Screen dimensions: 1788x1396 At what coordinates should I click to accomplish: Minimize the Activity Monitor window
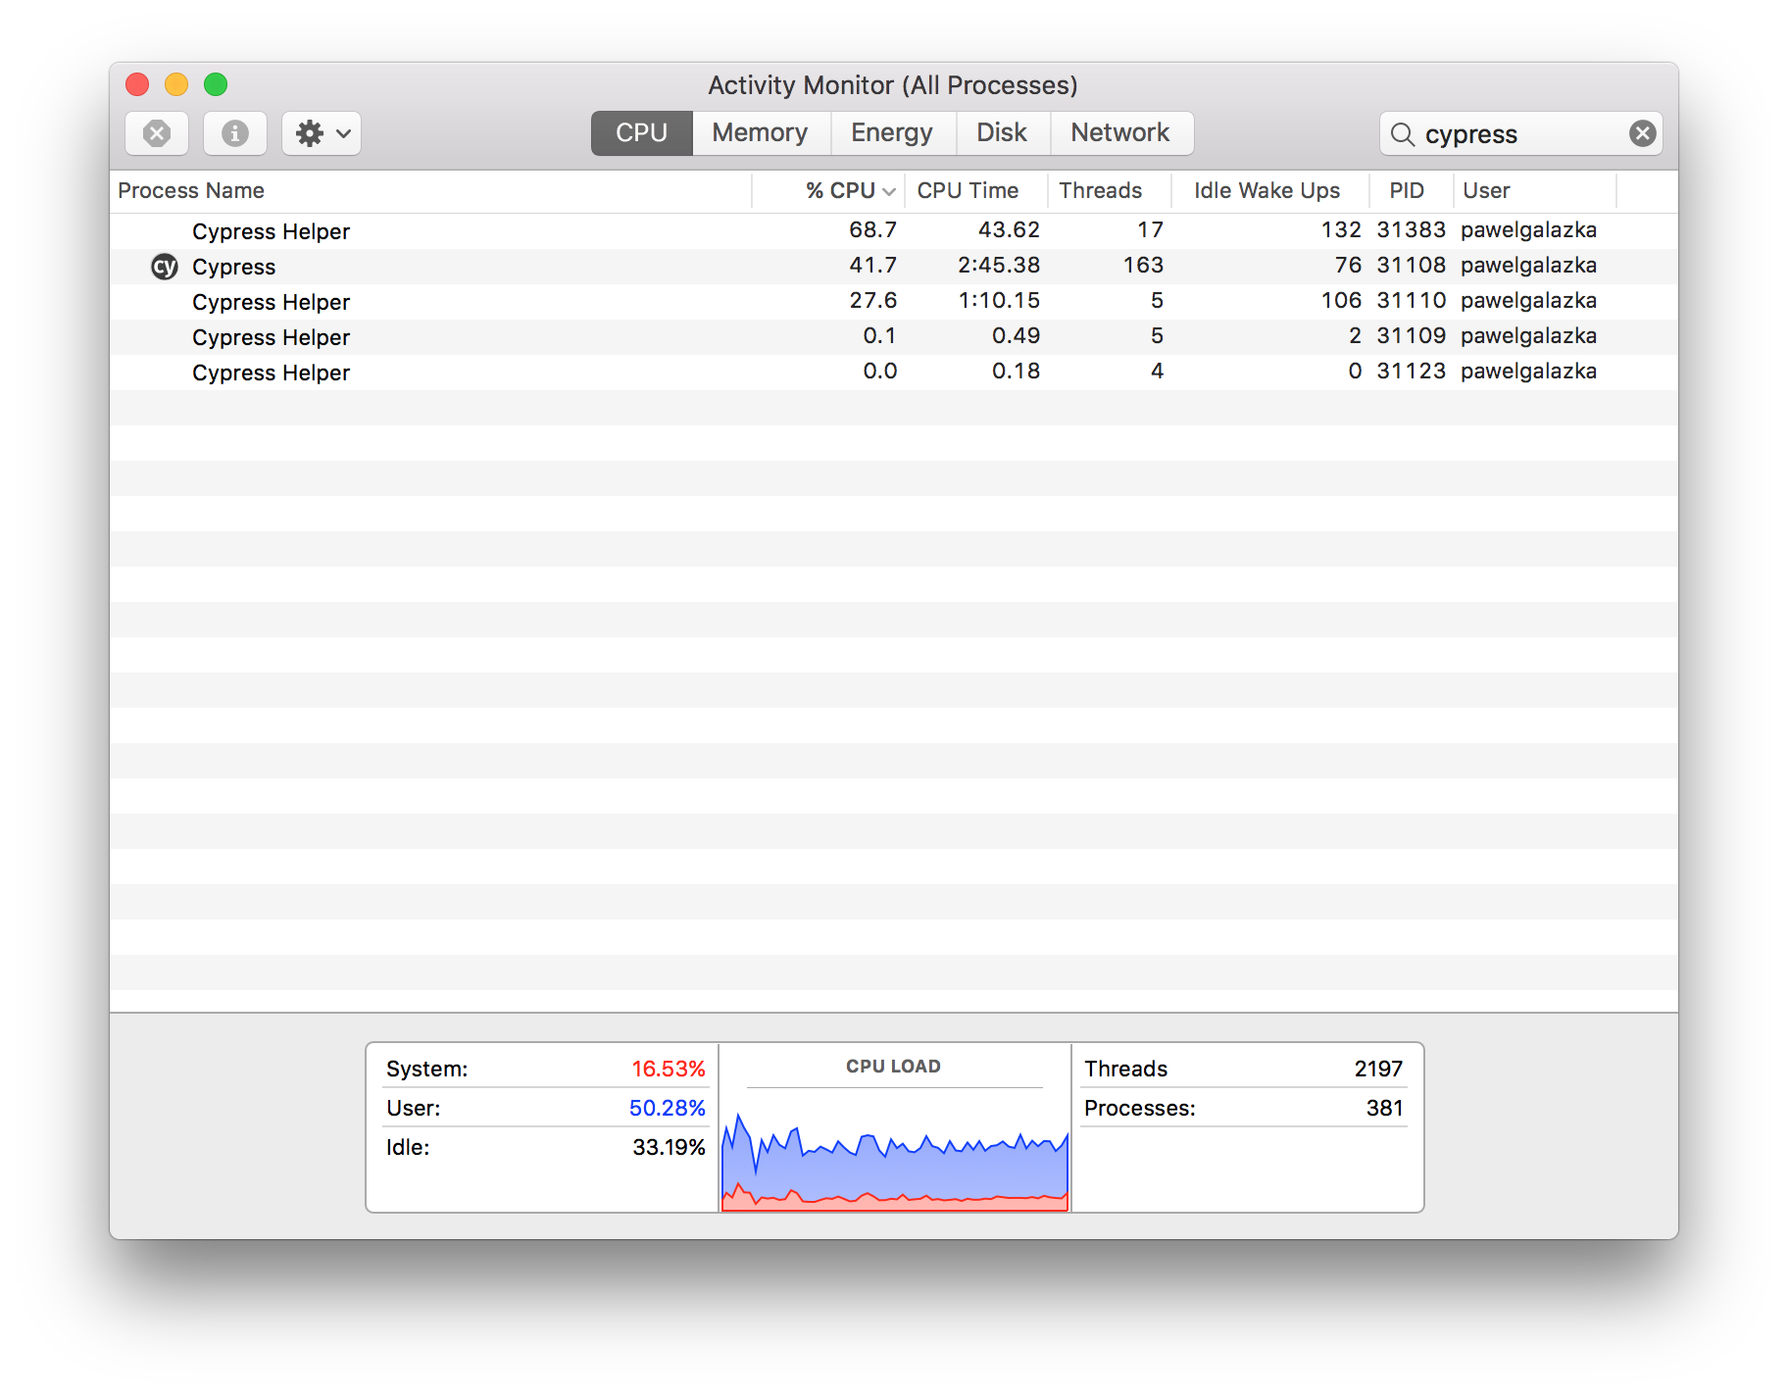coord(176,85)
